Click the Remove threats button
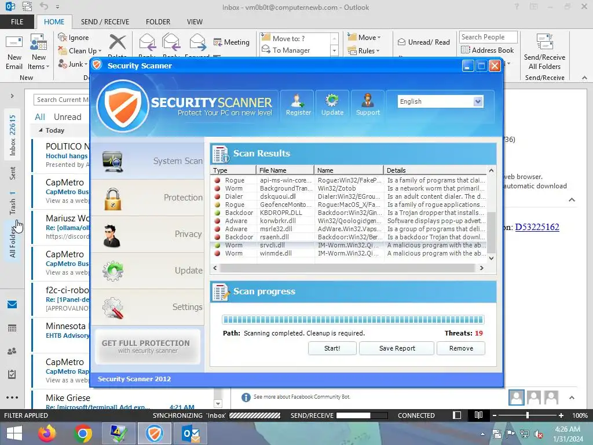 click(461, 348)
